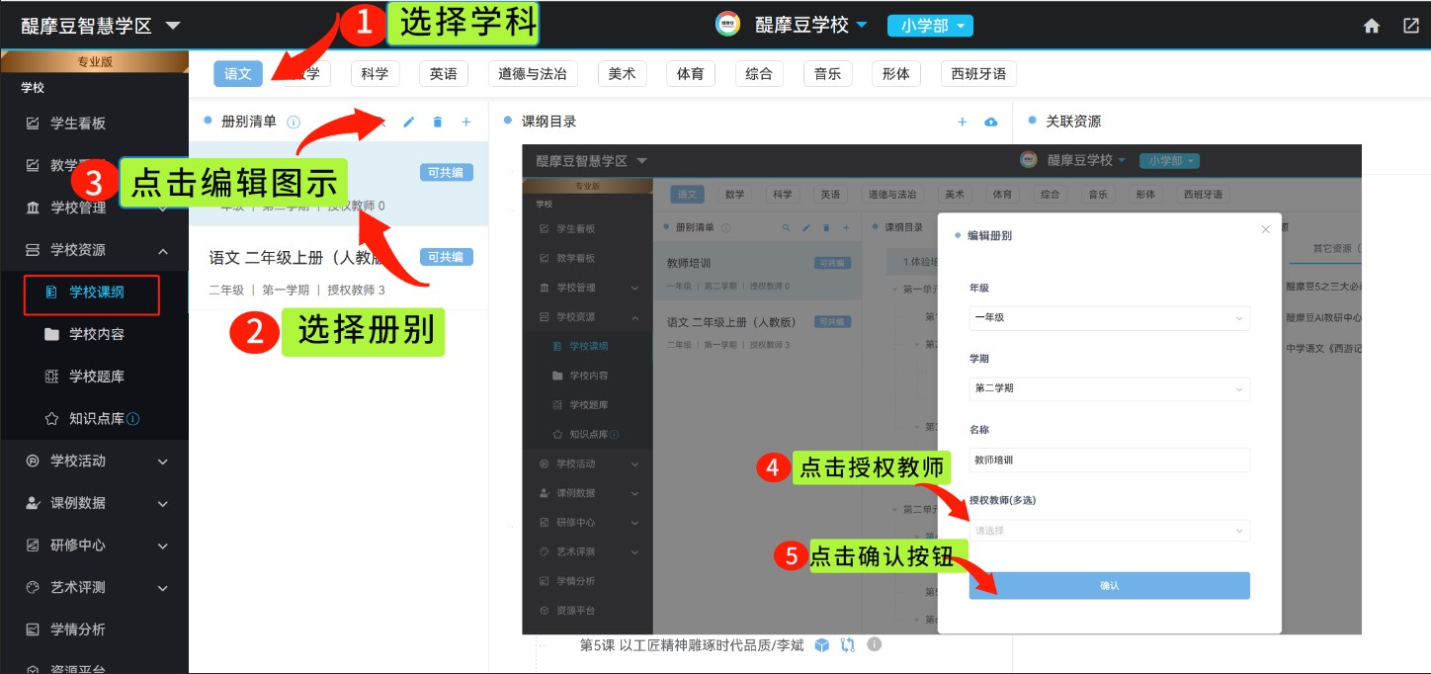
Task: Switch to the 英语 subject tab
Action: pos(443,74)
